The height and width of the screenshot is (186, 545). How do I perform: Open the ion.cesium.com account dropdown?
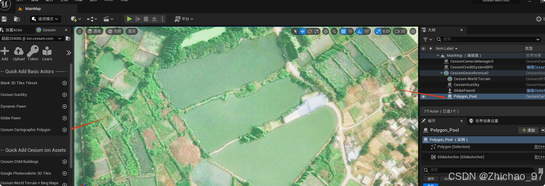click(32, 38)
